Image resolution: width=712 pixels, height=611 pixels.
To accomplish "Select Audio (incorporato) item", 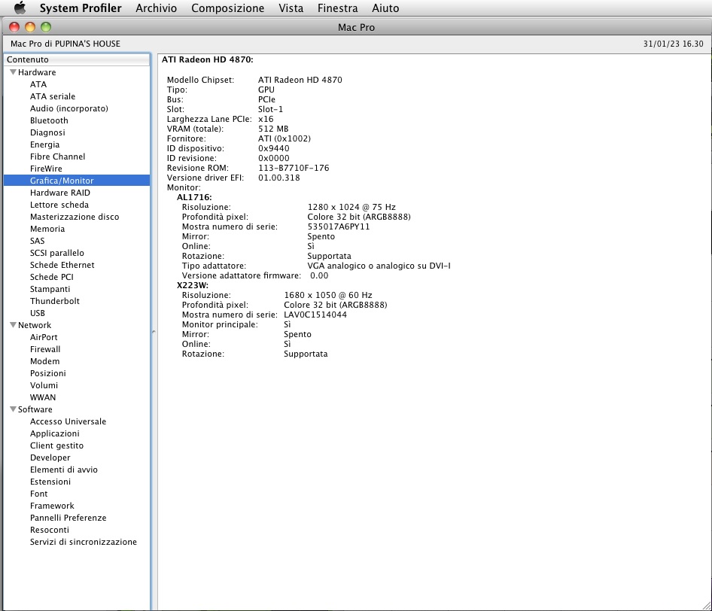I will 69,108.
